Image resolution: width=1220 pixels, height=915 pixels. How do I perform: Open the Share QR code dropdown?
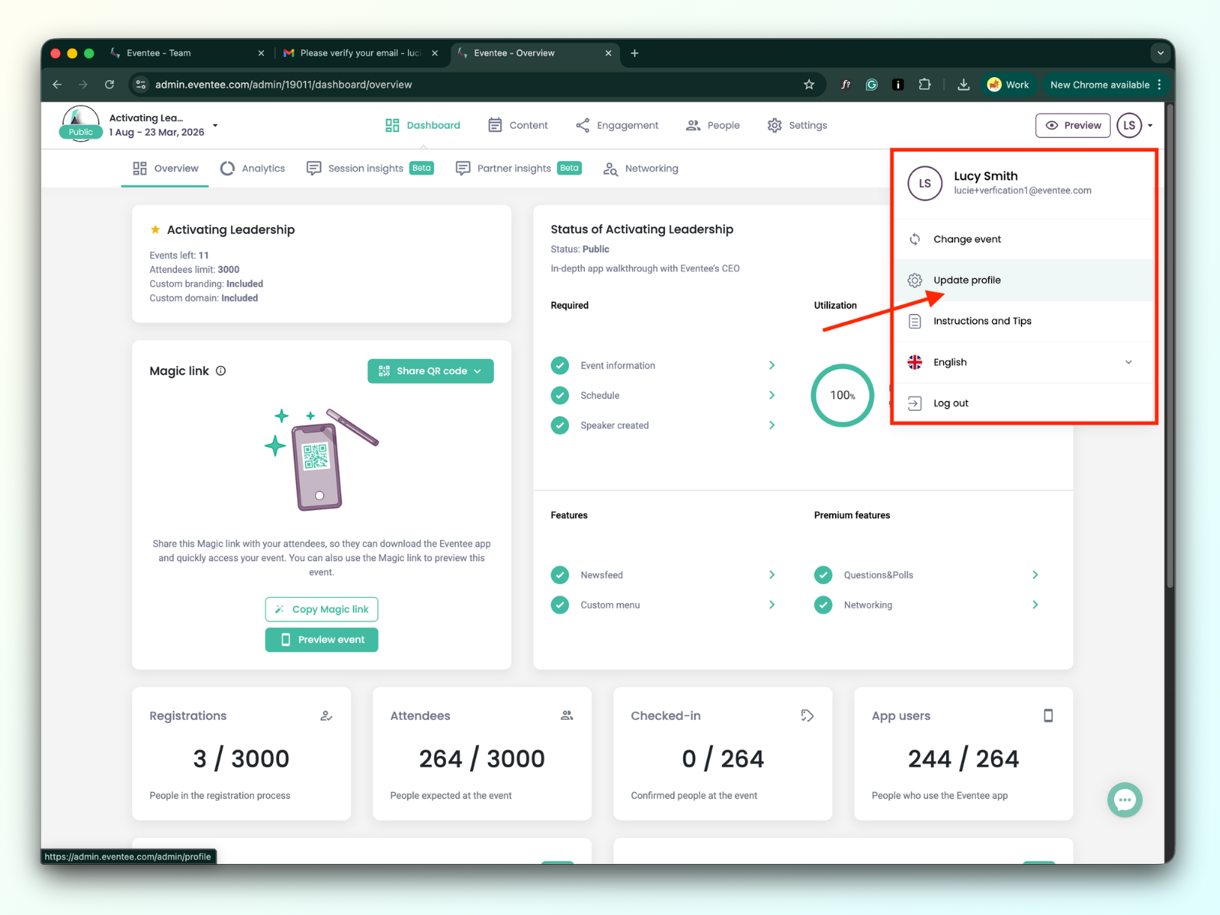click(x=431, y=371)
